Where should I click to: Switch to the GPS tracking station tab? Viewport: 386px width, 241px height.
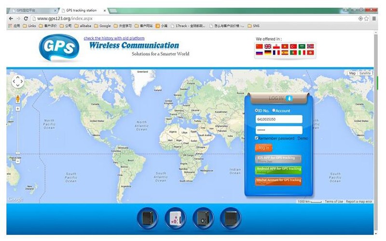82,10
